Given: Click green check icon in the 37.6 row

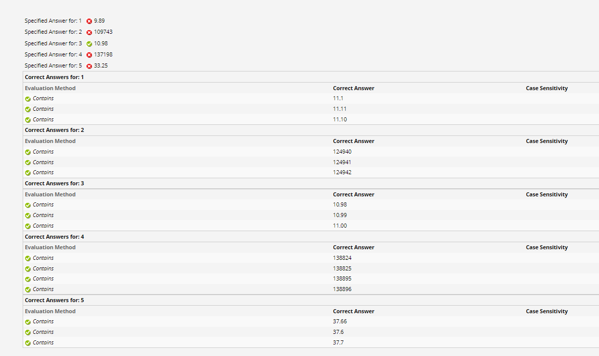Looking at the screenshot, I should click(28, 333).
